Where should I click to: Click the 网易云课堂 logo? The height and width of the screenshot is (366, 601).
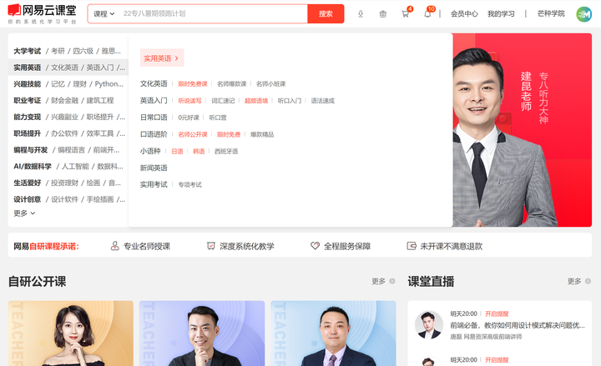pyautogui.click(x=43, y=14)
